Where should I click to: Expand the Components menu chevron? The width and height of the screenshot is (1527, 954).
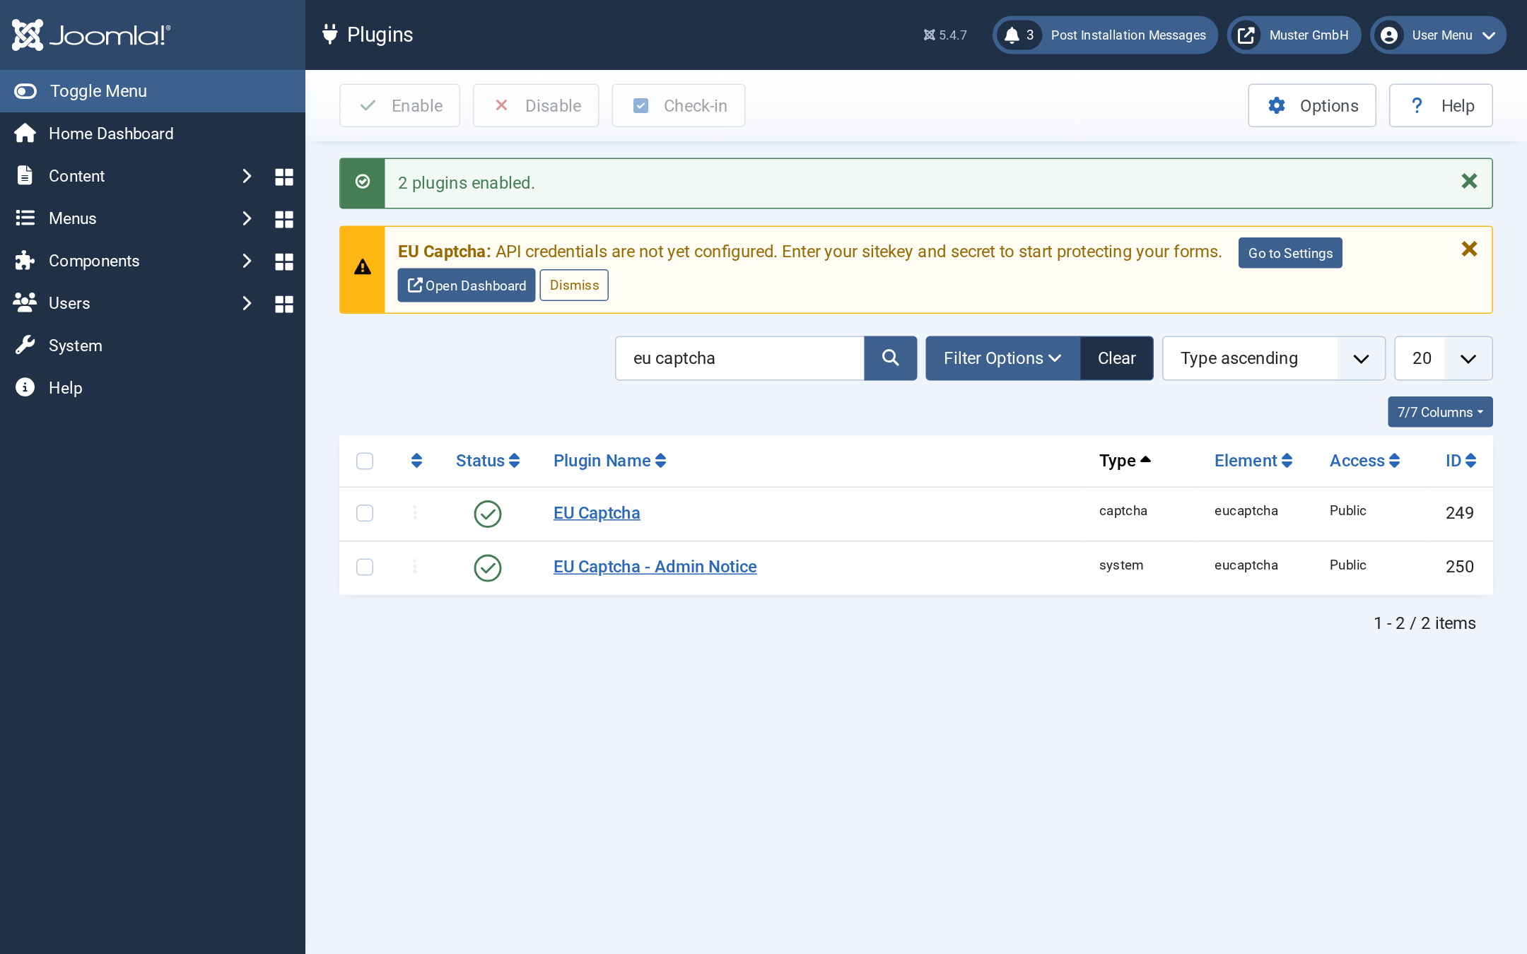(247, 261)
